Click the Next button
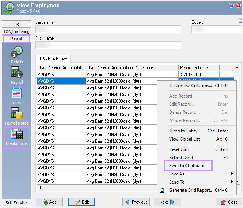The width and height of the screenshot is (243, 208). click(x=167, y=202)
